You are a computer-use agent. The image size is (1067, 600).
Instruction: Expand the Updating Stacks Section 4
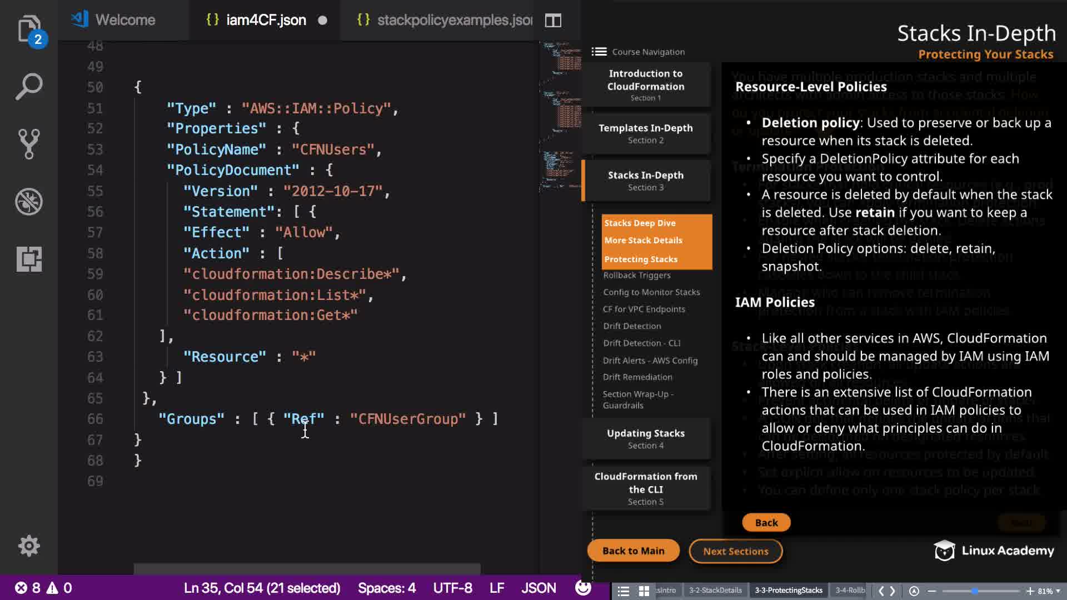tap(645, 438)
